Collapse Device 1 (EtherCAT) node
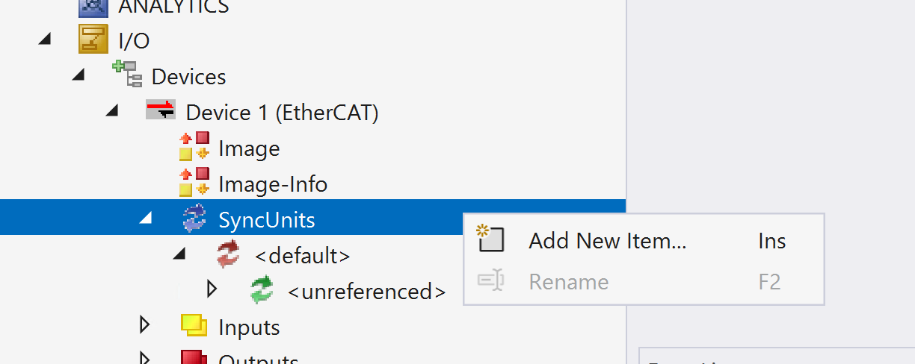 click(112, 110)
